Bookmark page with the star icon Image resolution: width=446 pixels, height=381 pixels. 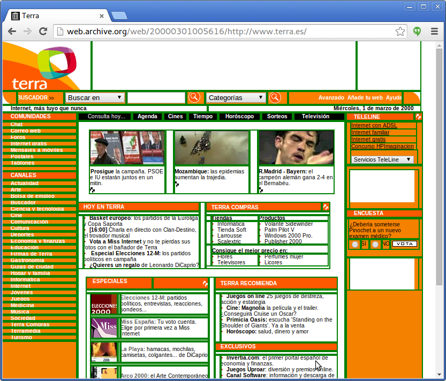(400, 31)
